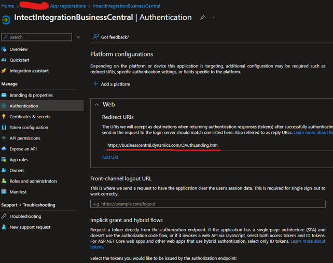
Task: Click Got feedback? button
Action: point(111,37)
